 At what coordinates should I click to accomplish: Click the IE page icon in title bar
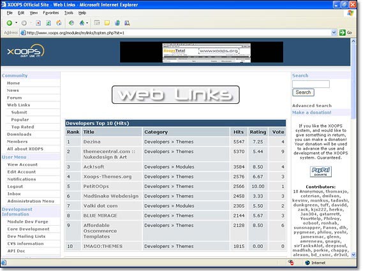click(4, 4)
